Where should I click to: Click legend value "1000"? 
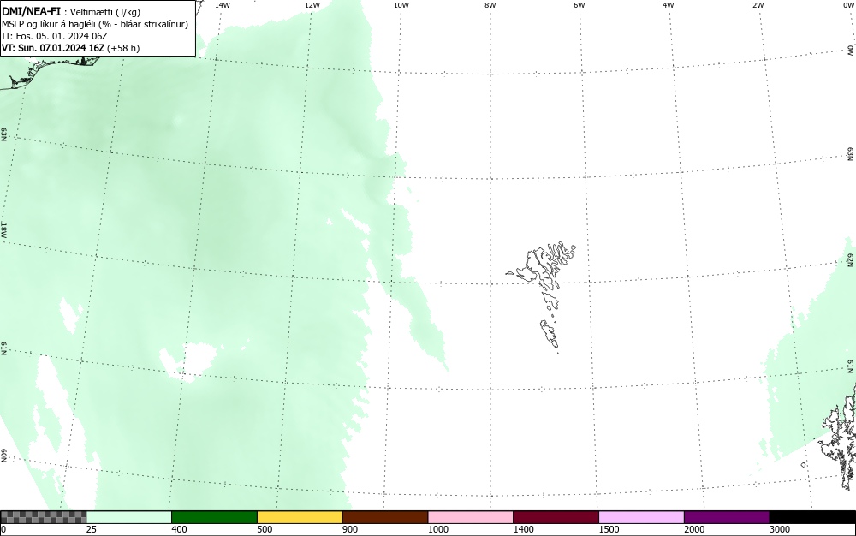(x=437, y=529)
